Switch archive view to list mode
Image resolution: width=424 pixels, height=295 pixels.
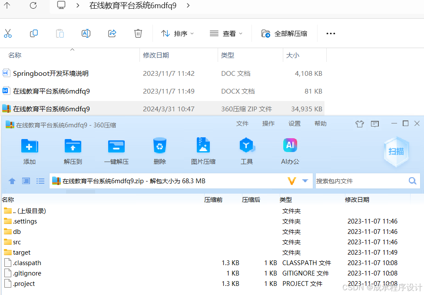click(x=40, y=181)
